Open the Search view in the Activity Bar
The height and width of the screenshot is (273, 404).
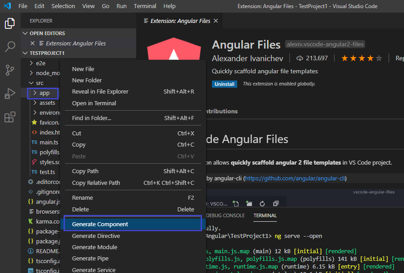pos(10,46)
